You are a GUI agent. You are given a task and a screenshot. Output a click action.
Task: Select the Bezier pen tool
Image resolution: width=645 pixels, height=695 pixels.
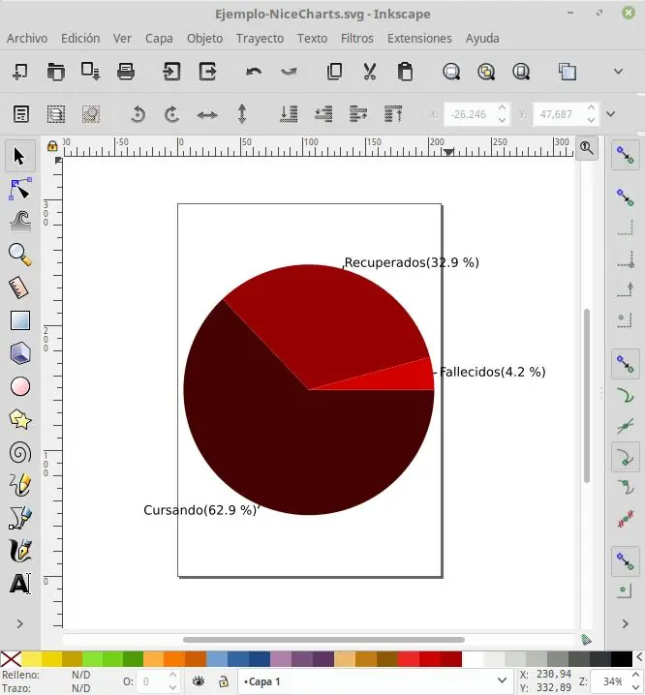pos(20,518)
